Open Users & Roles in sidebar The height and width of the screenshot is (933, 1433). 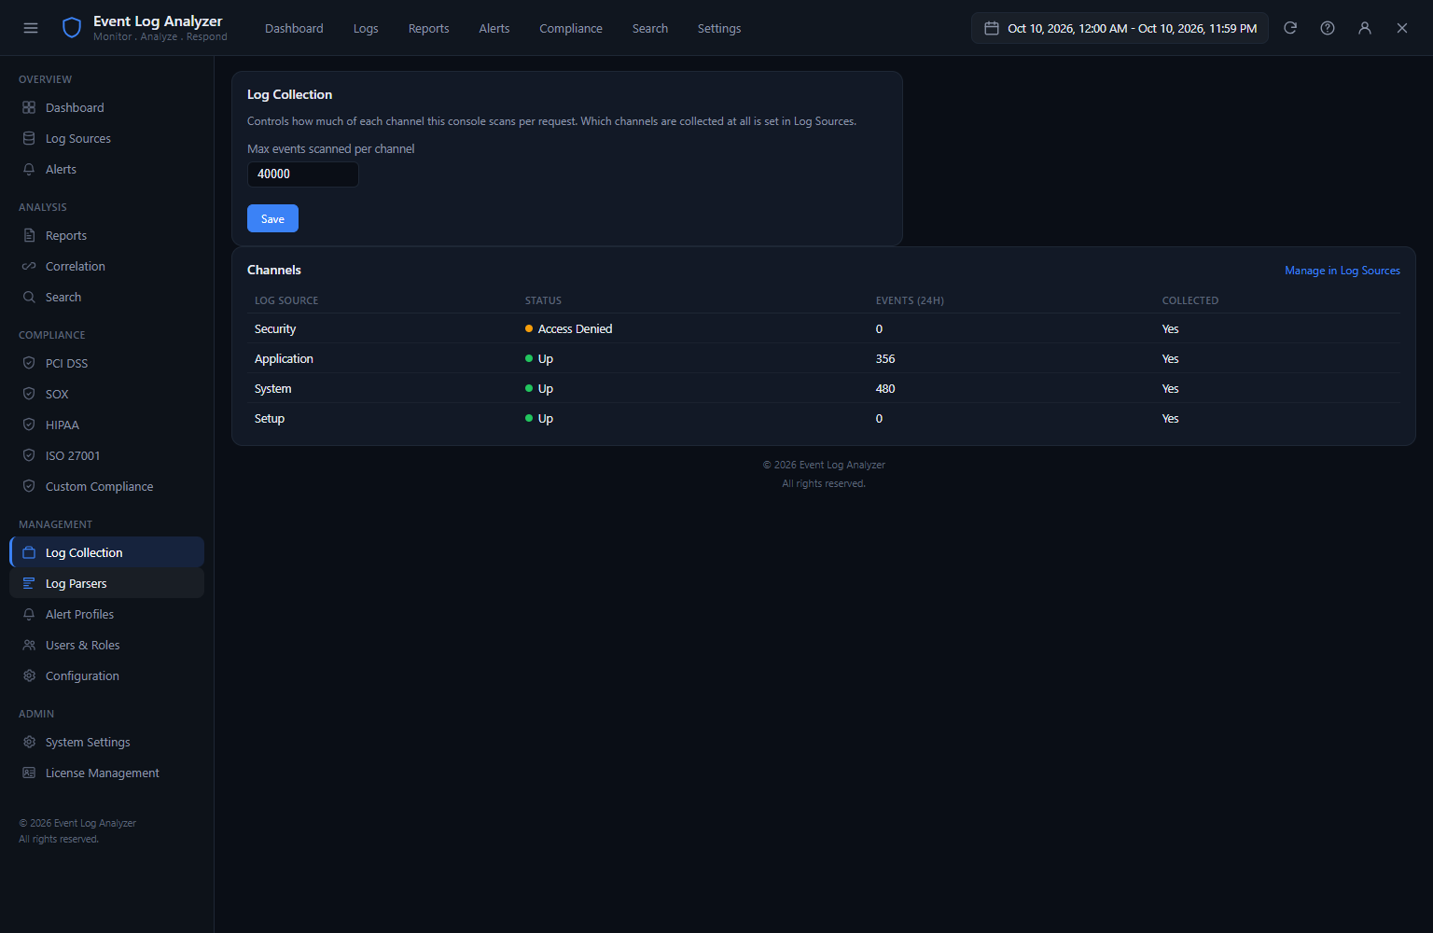pyautogui.click(x=106, y=645)
